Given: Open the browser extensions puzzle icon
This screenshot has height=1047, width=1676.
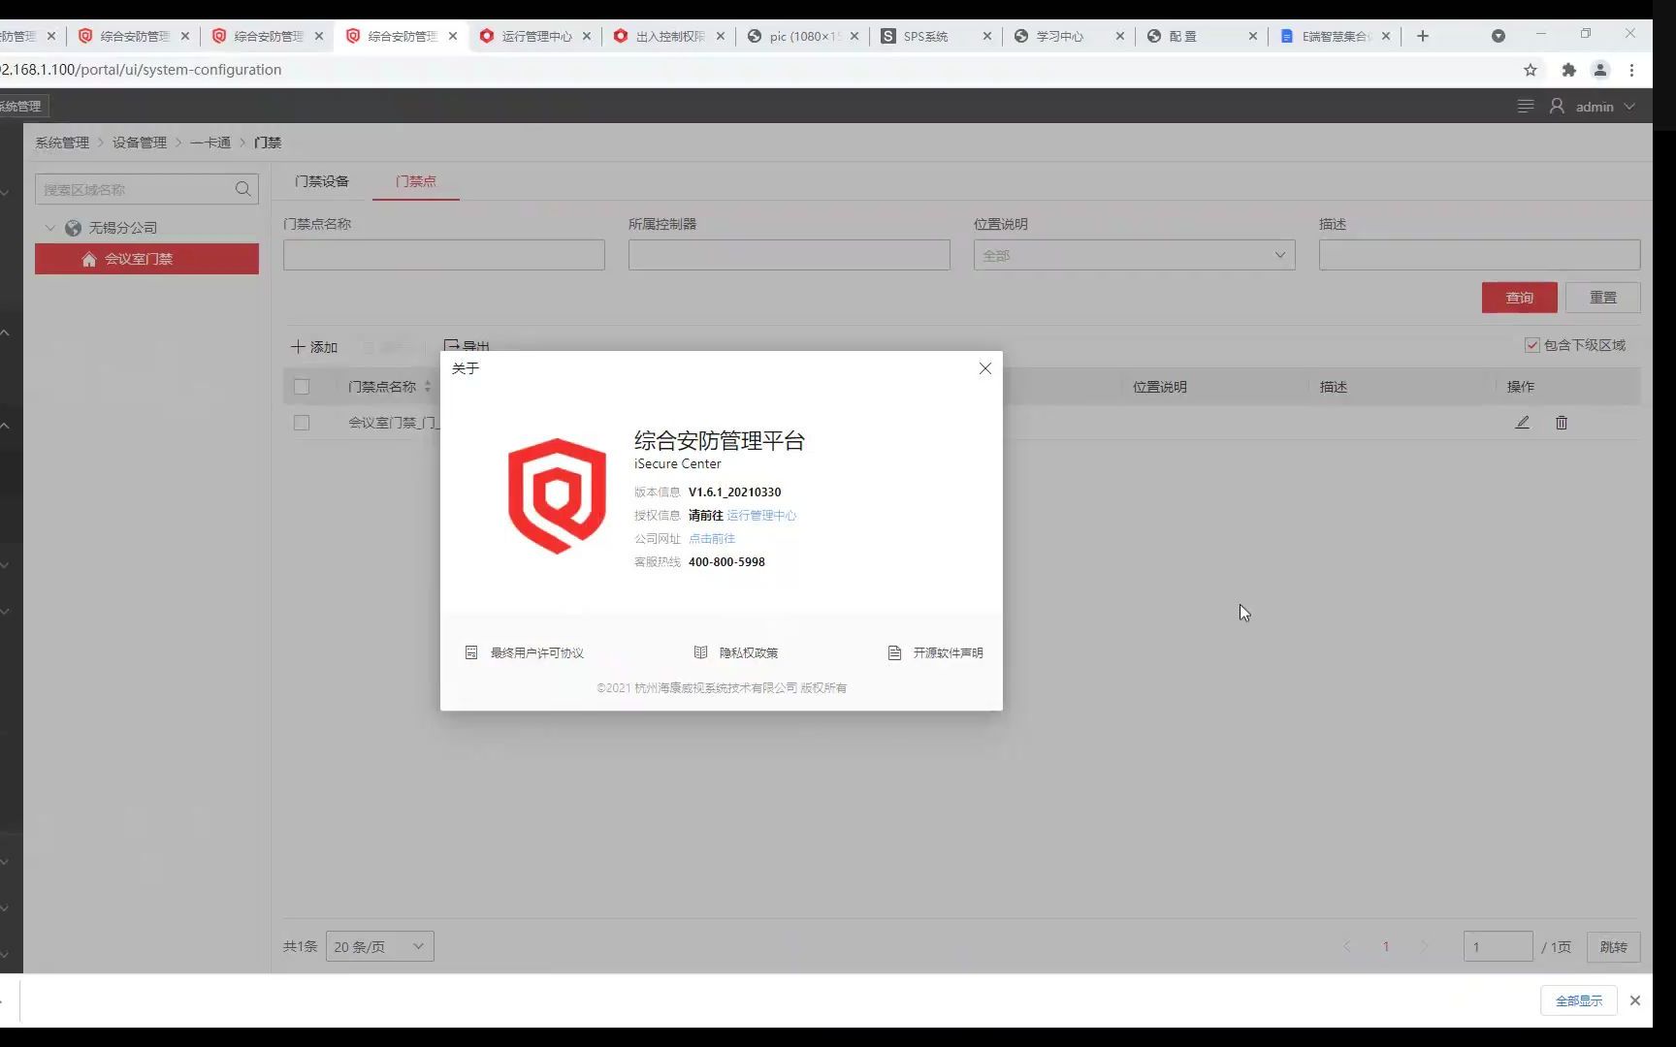Looking at the screenshot, I should pyautogui.click(x=1568, y=70).
